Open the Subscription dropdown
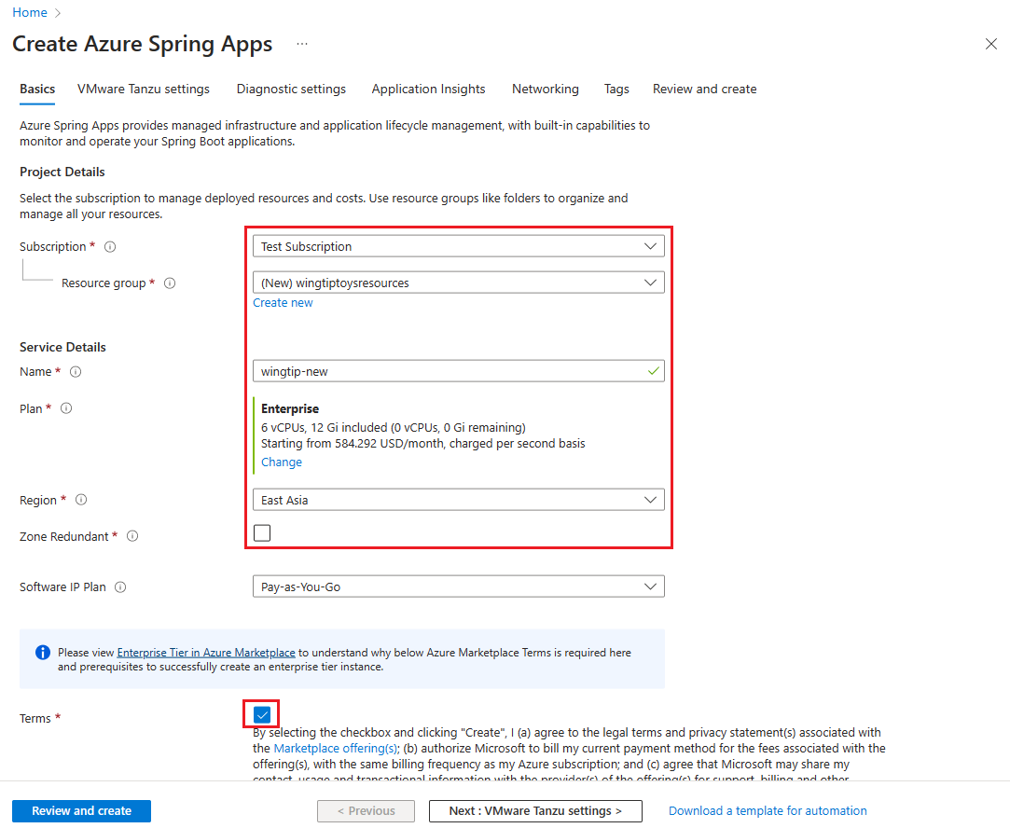This screenshot has width=1010, height=828. [x=459, y=246]
